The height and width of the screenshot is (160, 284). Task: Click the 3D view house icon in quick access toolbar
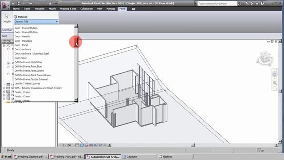[x=50, y=4]
